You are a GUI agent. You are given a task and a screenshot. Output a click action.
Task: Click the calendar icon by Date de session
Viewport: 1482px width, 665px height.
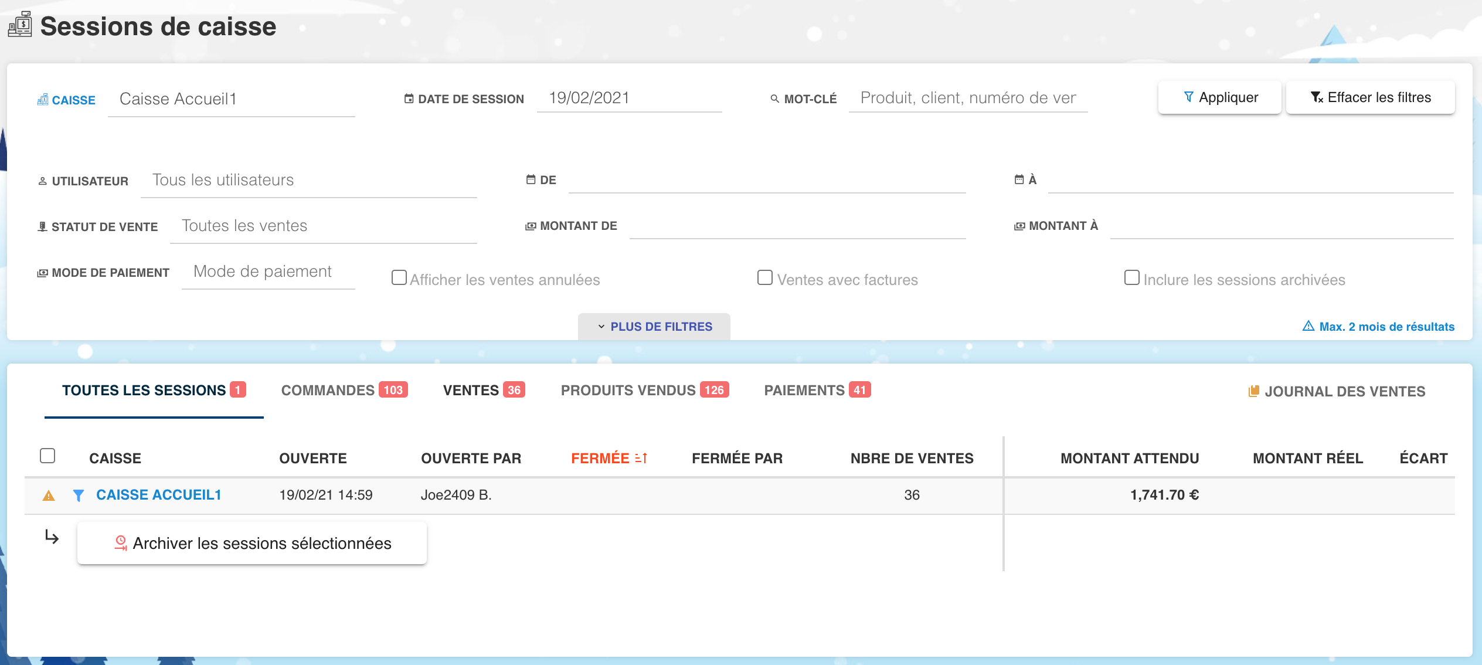(409, 99)
